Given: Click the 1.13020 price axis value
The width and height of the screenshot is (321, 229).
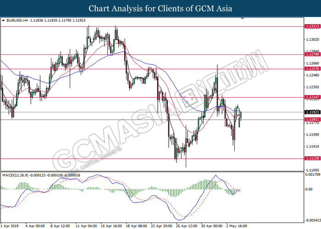Looking at the screenshot, I should coord(313,39).
